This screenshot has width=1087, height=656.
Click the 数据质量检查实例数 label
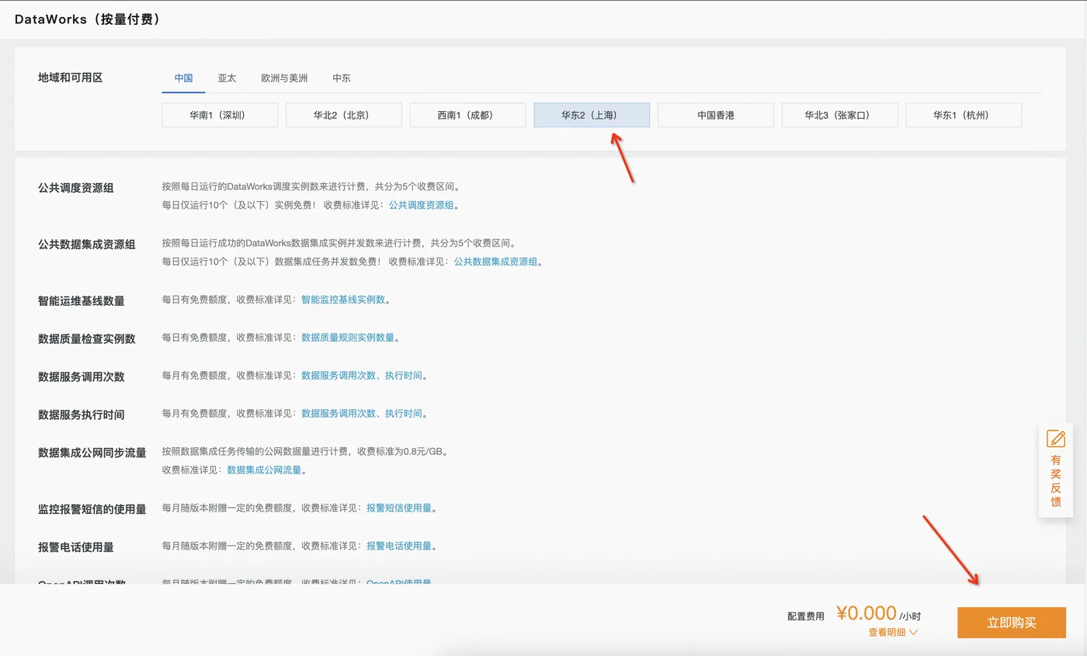tap(87, 338)
